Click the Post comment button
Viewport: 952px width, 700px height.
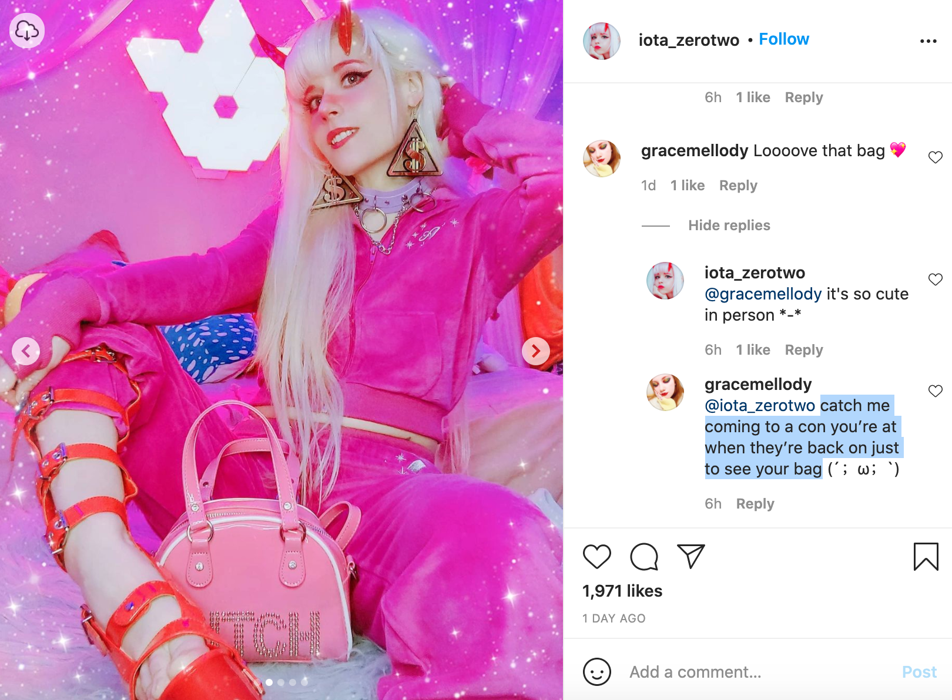click(919, 672)
